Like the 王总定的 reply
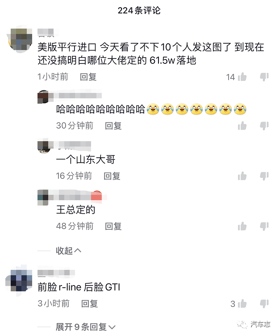The image size is (279, 336). pos(242,226)
